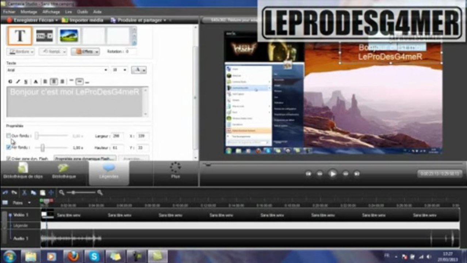Open the Rempl. fill dropdown

click(x=53, y=52)
